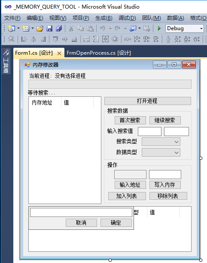
Task: Click the 打开进程 button
Action: pos(148,101)
